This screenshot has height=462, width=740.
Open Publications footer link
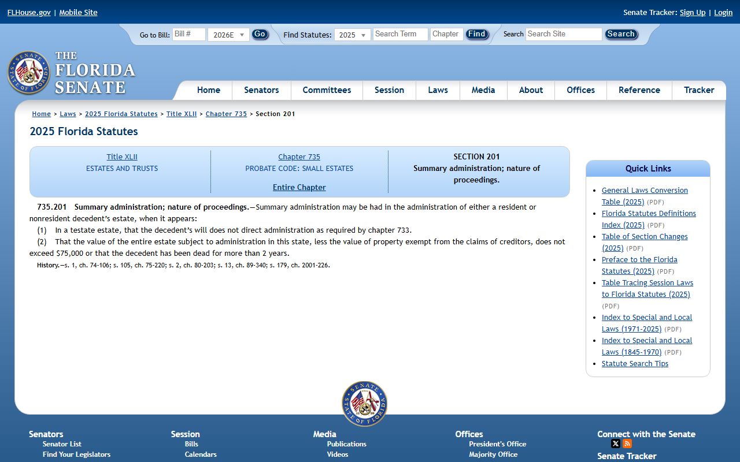tap(346, 444)
